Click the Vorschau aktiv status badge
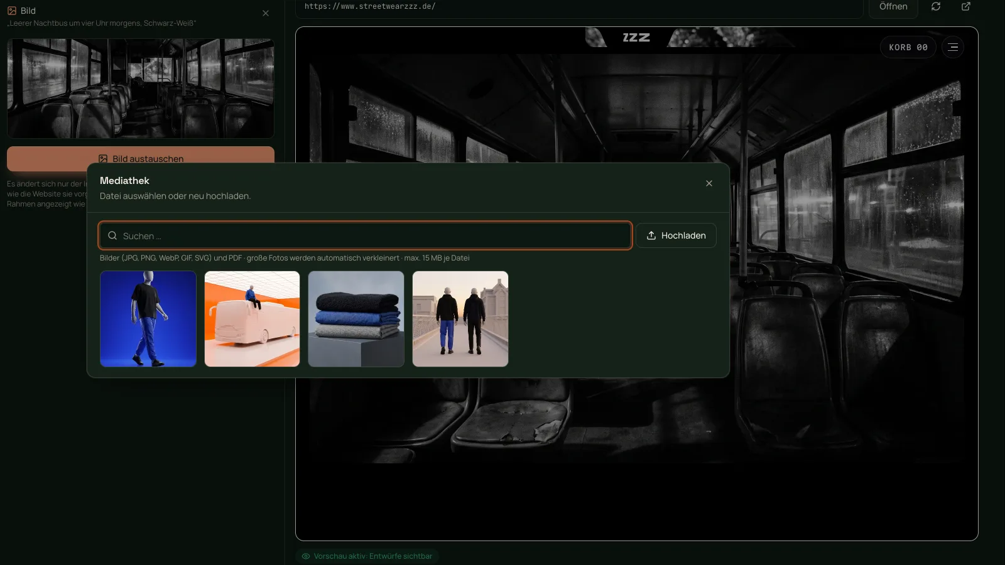The height and width of the screenshot is (565, 1005). [x=367, y=556]
